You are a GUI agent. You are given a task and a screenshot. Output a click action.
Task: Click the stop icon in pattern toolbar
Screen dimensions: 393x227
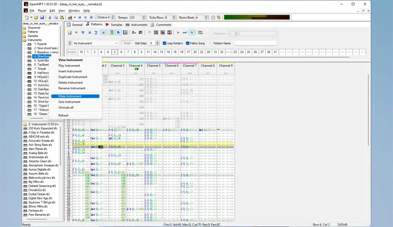pyautogui.click(x=89, y=32)
